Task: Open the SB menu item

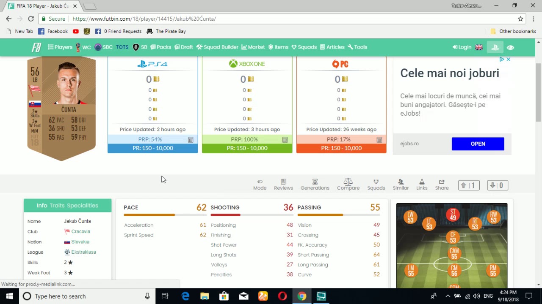Action: click(x=140, y=47)
